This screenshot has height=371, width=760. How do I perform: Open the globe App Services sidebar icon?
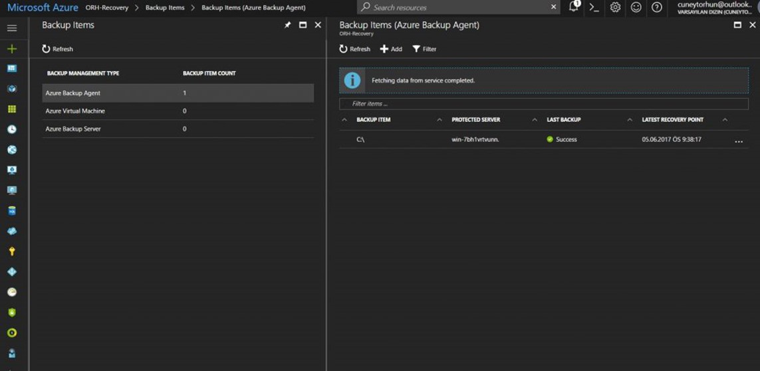pyautogui.click(x=12, y=150)
